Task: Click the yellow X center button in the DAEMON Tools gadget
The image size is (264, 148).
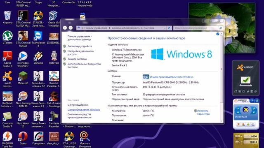Action: coord(246,110)
